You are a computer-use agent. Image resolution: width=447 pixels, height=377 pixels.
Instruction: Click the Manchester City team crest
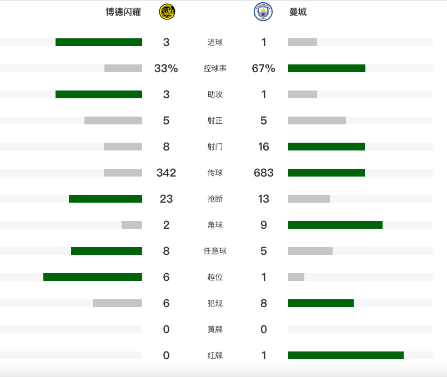coord(263,12)
